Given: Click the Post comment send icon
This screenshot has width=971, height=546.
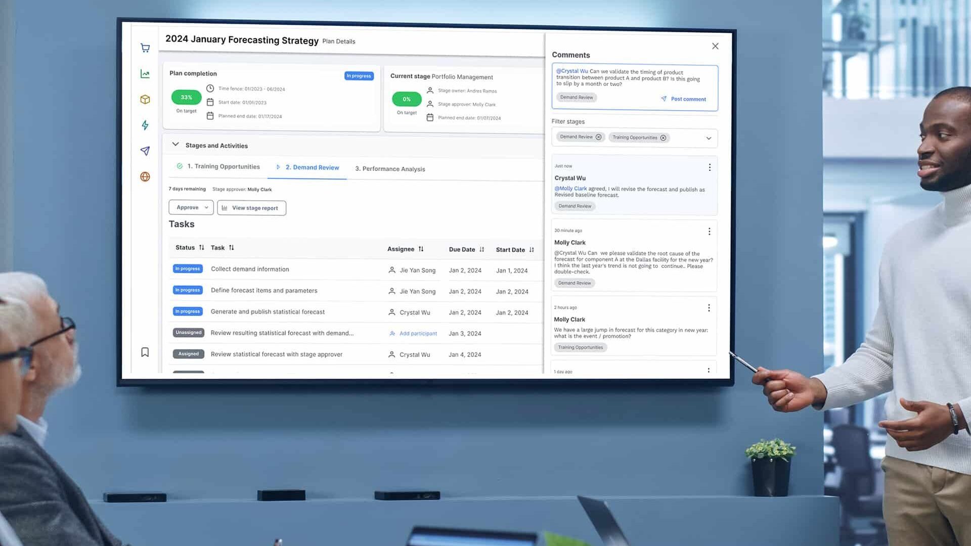Looking at the screenshot, I should [x=664, y=99].
